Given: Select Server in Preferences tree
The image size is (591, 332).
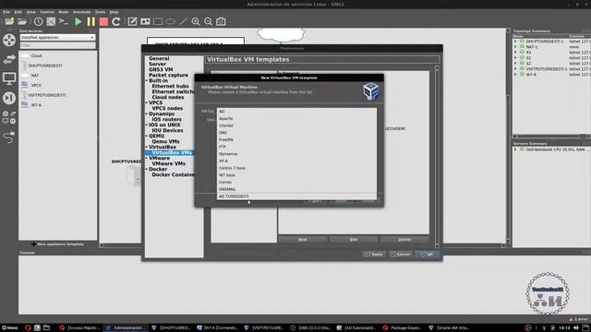Looking at the screenshot, I should (x=157, y=64).
